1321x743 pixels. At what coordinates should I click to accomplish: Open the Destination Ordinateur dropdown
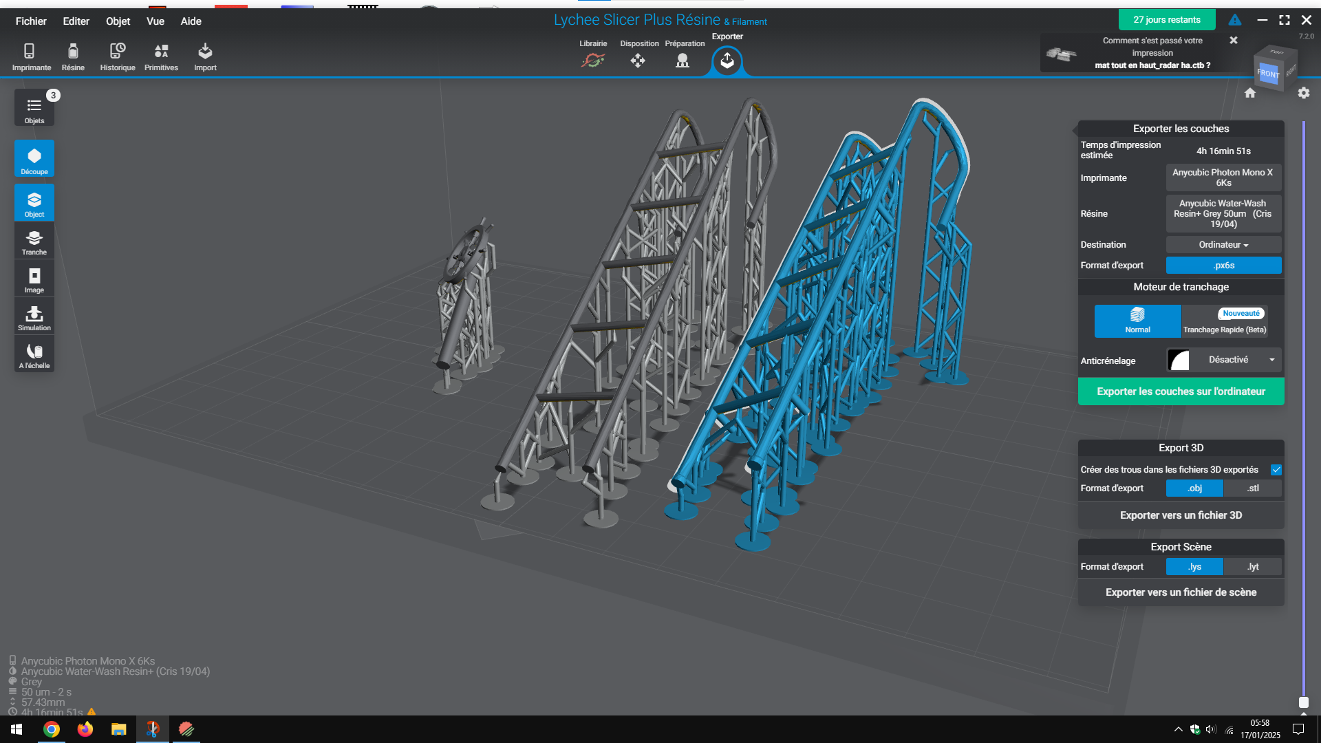point(1223,245)
